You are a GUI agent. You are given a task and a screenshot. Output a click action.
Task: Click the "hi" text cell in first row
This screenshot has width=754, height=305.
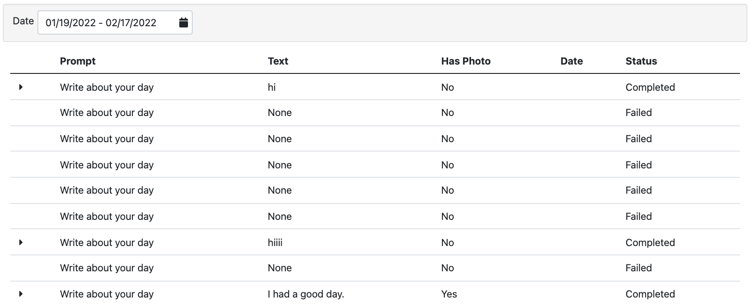pyautogui.click(x=272, y=87)
